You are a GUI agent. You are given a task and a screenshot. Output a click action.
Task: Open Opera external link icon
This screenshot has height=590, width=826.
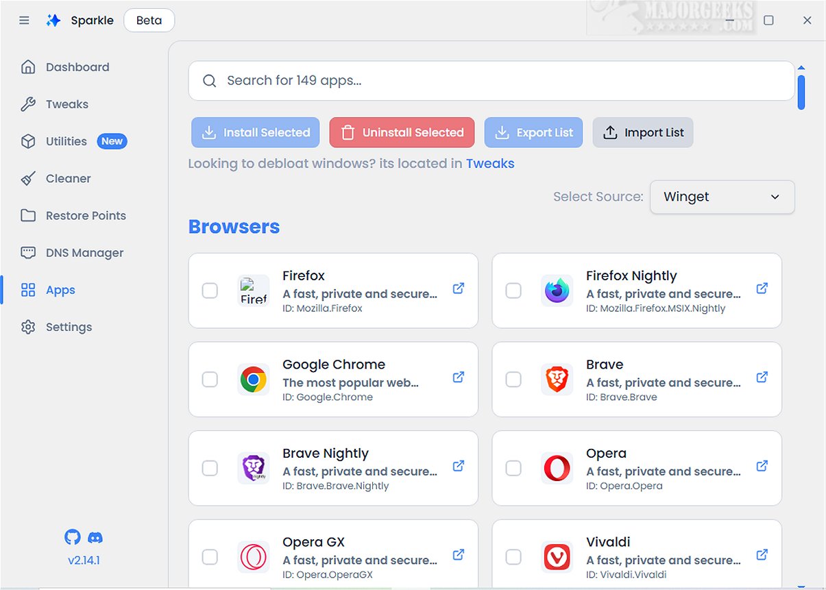click(762, 466)
